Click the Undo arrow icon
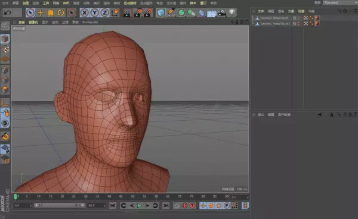 [8, 12]
